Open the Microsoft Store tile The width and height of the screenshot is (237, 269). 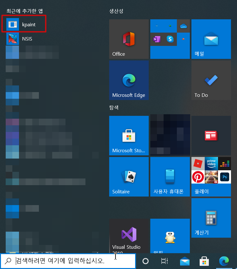pos(129,135)
